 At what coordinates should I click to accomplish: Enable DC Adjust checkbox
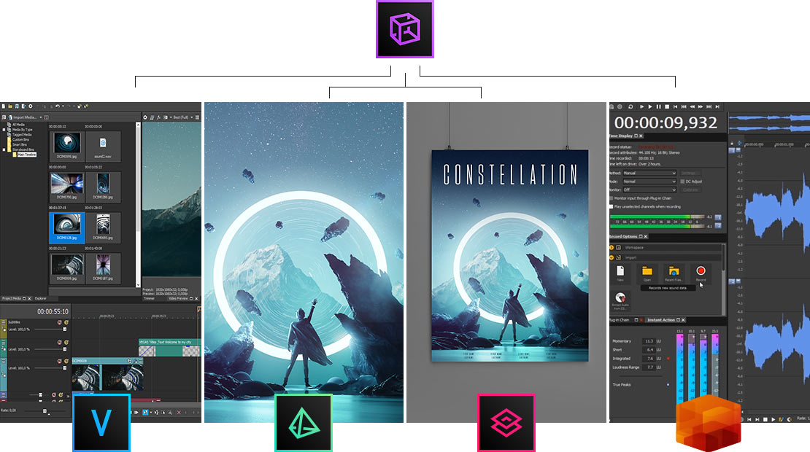(682, 182)
